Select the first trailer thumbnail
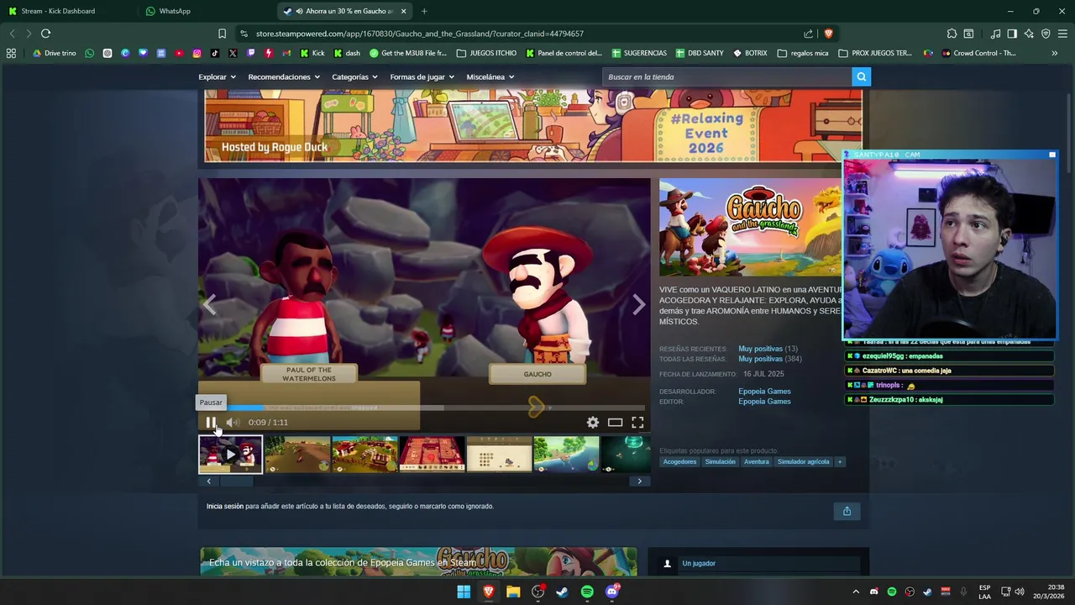 [230, 454]
